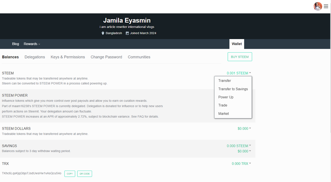The image size is (331, 182).
Task: Click the BUY STEEM button
Action: (240, 57)
